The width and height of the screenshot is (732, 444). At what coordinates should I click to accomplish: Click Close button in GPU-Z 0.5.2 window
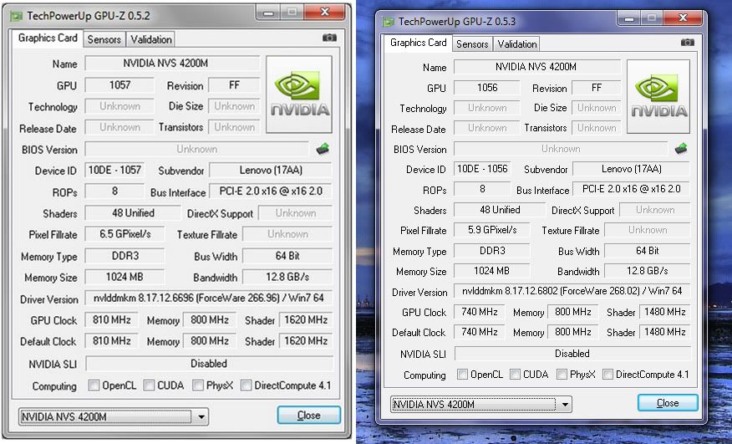(x=308, y=415)
